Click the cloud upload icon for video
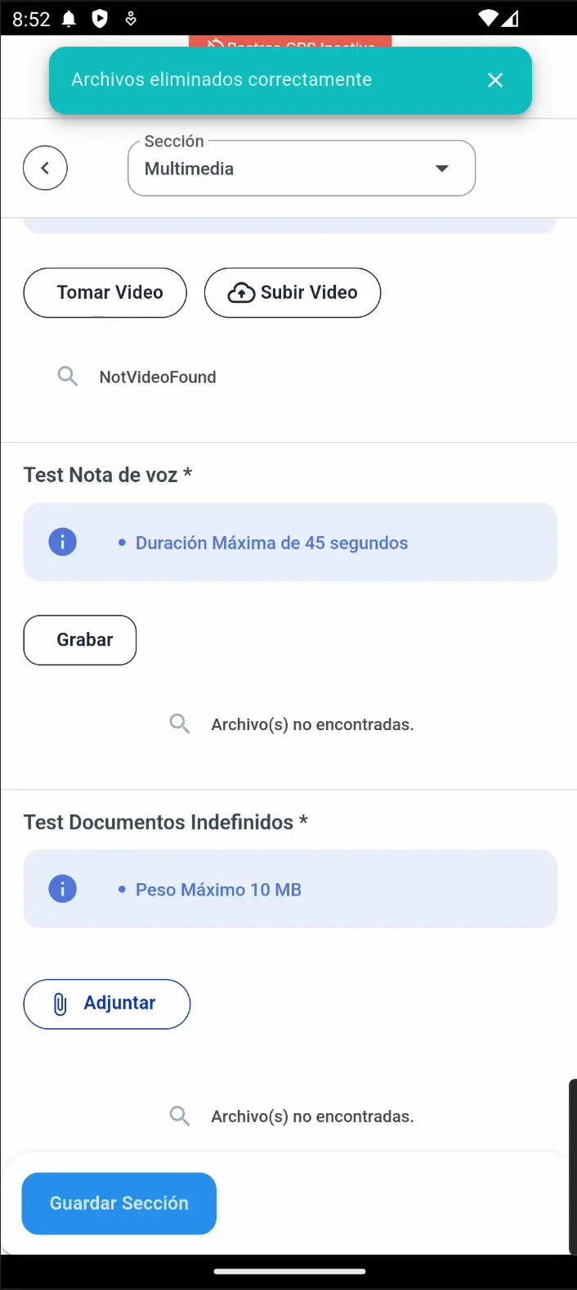The height and width of the screenshot is (1290, 577). (x=241, y=293)
